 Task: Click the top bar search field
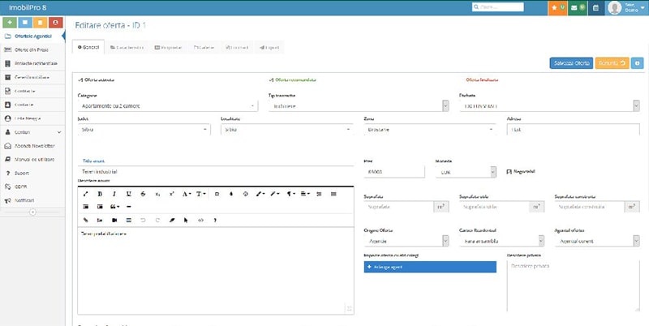pos(497,7)
